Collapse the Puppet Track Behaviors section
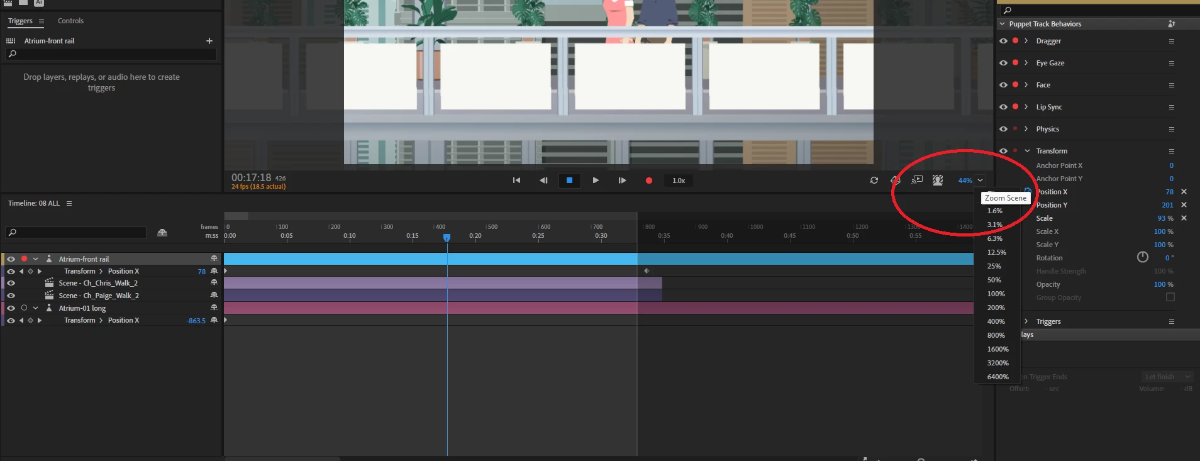Viewport: 1200px width, 461px height. point(1002,24)
